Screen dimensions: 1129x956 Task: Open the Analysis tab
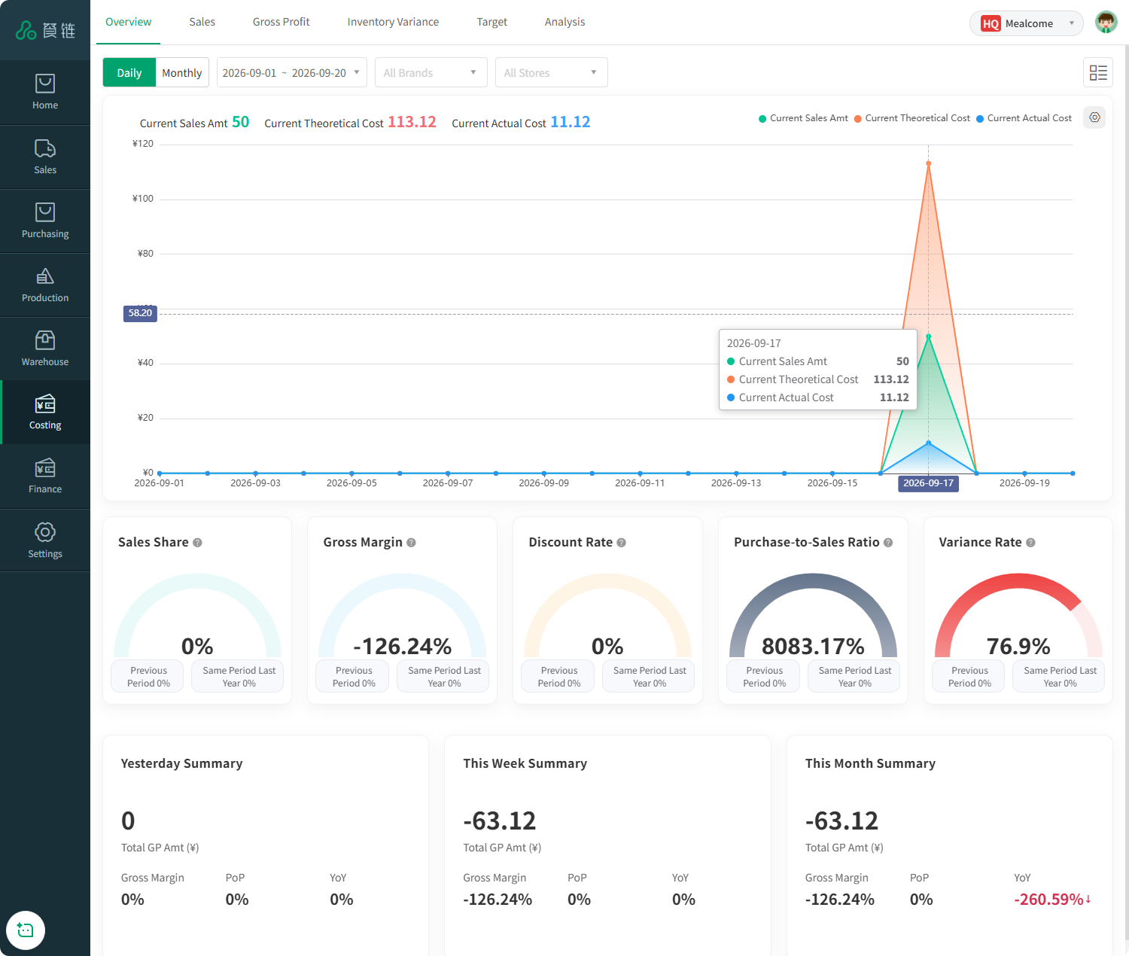coord(564,22)
